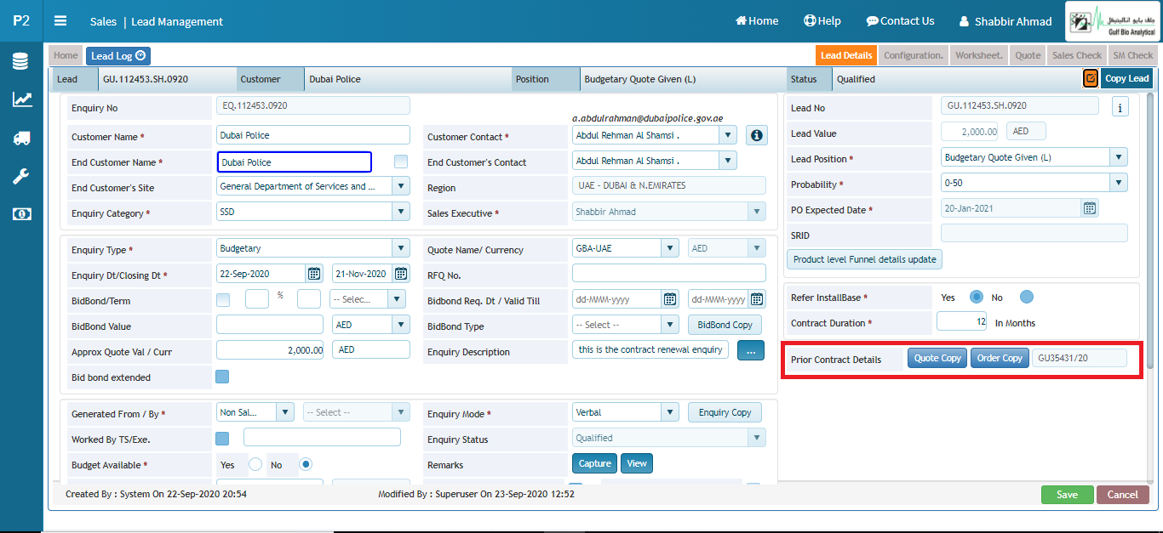Switch to the Lead Log tab
The width and height of the screenshot is (1163, 533).
tap(118, 56)
